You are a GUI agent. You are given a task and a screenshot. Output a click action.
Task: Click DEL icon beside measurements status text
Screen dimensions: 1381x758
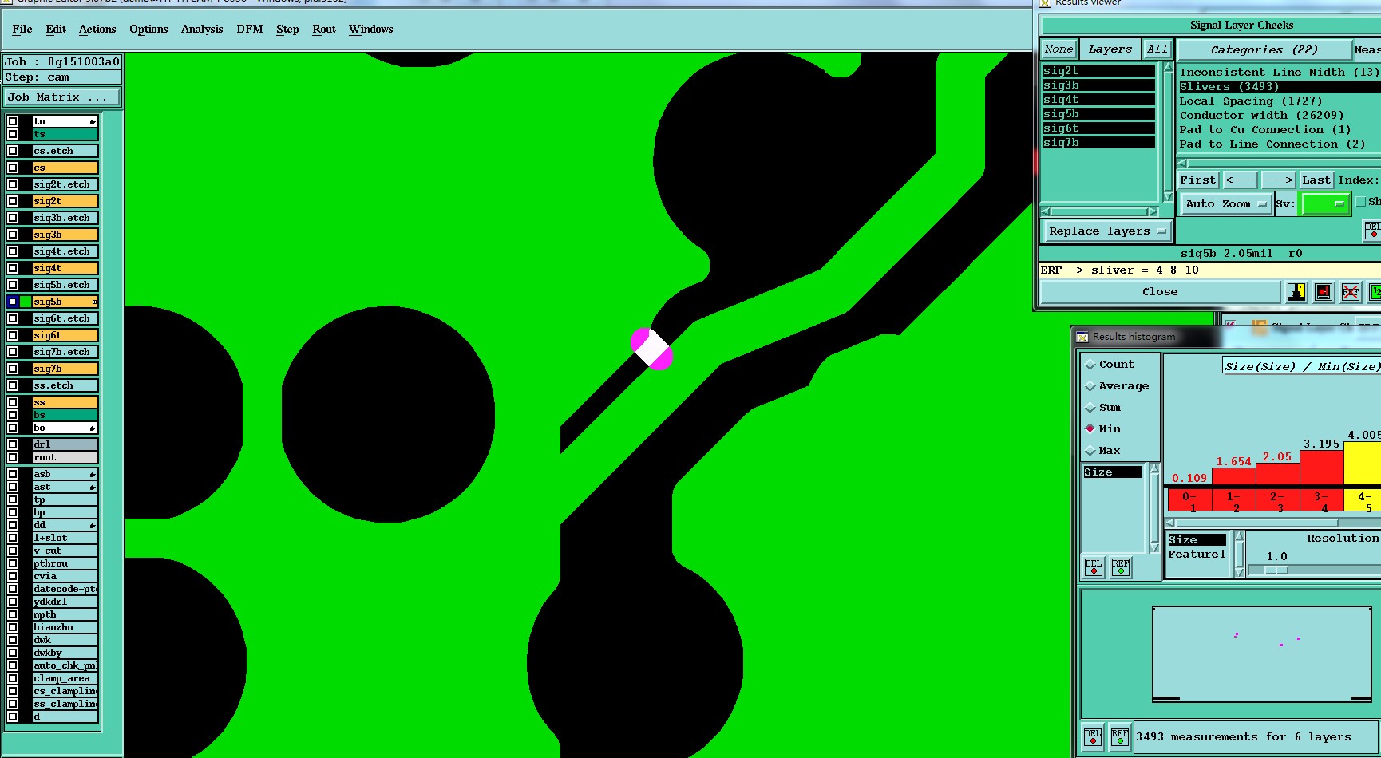(1093, 736)
